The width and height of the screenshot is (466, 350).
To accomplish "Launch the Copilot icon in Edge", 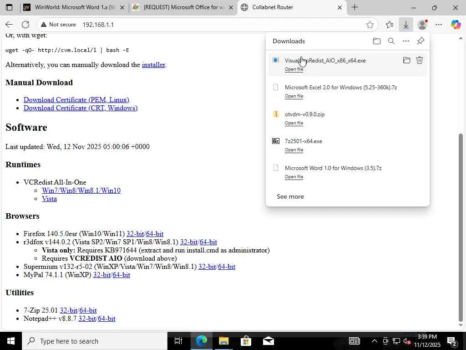I will (456, 25).
